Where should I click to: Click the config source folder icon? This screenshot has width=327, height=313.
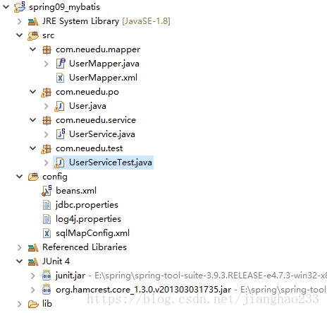(x=33, y=177)
